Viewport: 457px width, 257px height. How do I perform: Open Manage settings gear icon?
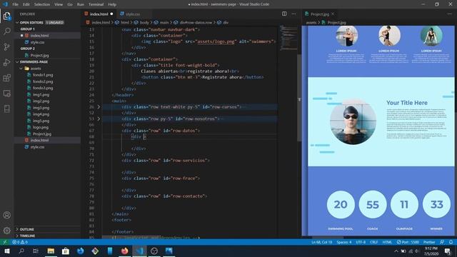coord(6,231)
